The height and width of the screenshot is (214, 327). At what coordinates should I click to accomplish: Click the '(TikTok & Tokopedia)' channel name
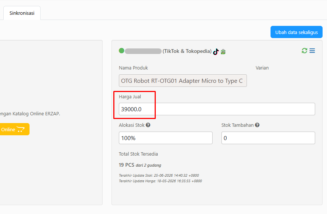[x=187, y=51]
